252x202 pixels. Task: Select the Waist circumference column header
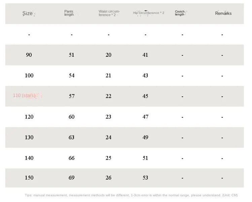[x=109, y=13]
